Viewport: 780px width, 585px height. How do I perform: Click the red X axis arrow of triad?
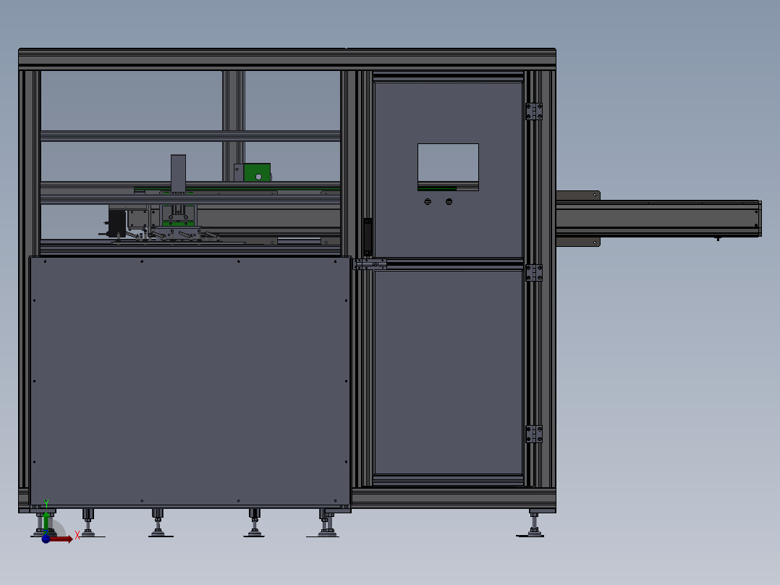click(62, 539)
